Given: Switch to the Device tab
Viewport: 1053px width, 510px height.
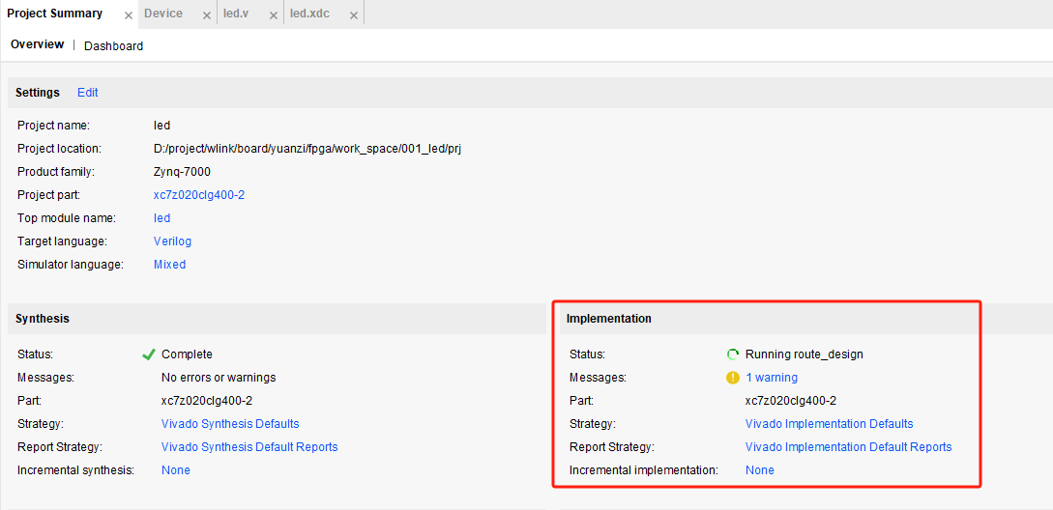Looking at the screenshot, I should coord(163,14).
